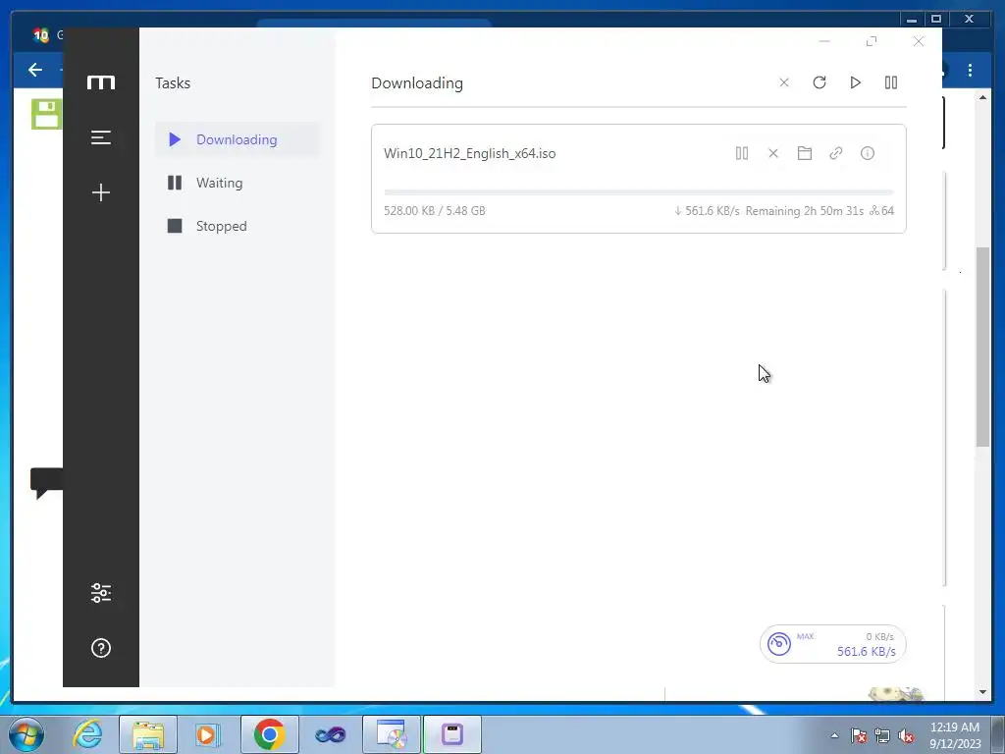Click the Motrix logo in sidebar
This screenshot has width=1005, height=754.
(x=101, y=82)
